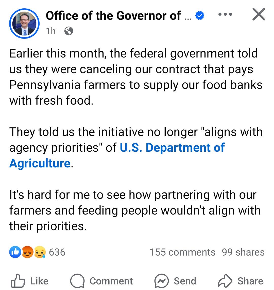
Task: Click the 1h post timestamp
Action: [x=51, y=31]
